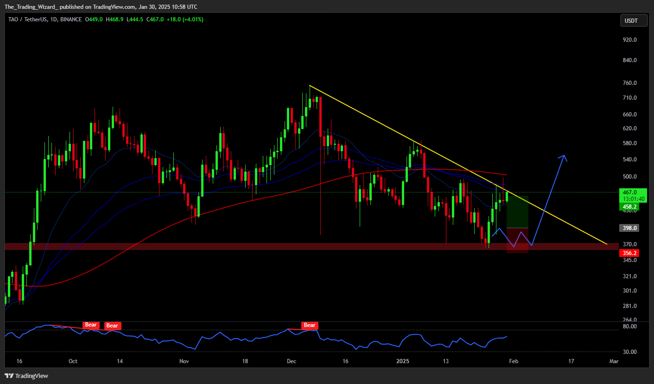Click the 14 date axis label
Viewport: 654px width, 384px height.
point(120,361)
